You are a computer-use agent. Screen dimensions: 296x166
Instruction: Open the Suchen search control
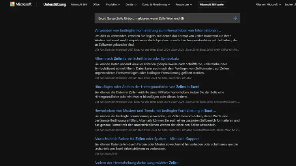coord(290,4)
